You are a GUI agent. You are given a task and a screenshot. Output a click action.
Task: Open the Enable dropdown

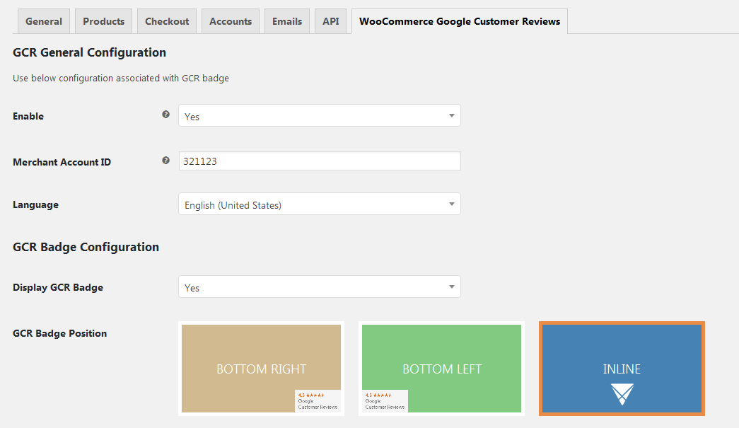tap(319, 116)
